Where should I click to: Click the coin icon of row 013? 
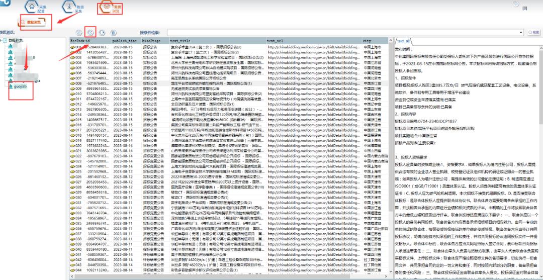coord(72,110)
